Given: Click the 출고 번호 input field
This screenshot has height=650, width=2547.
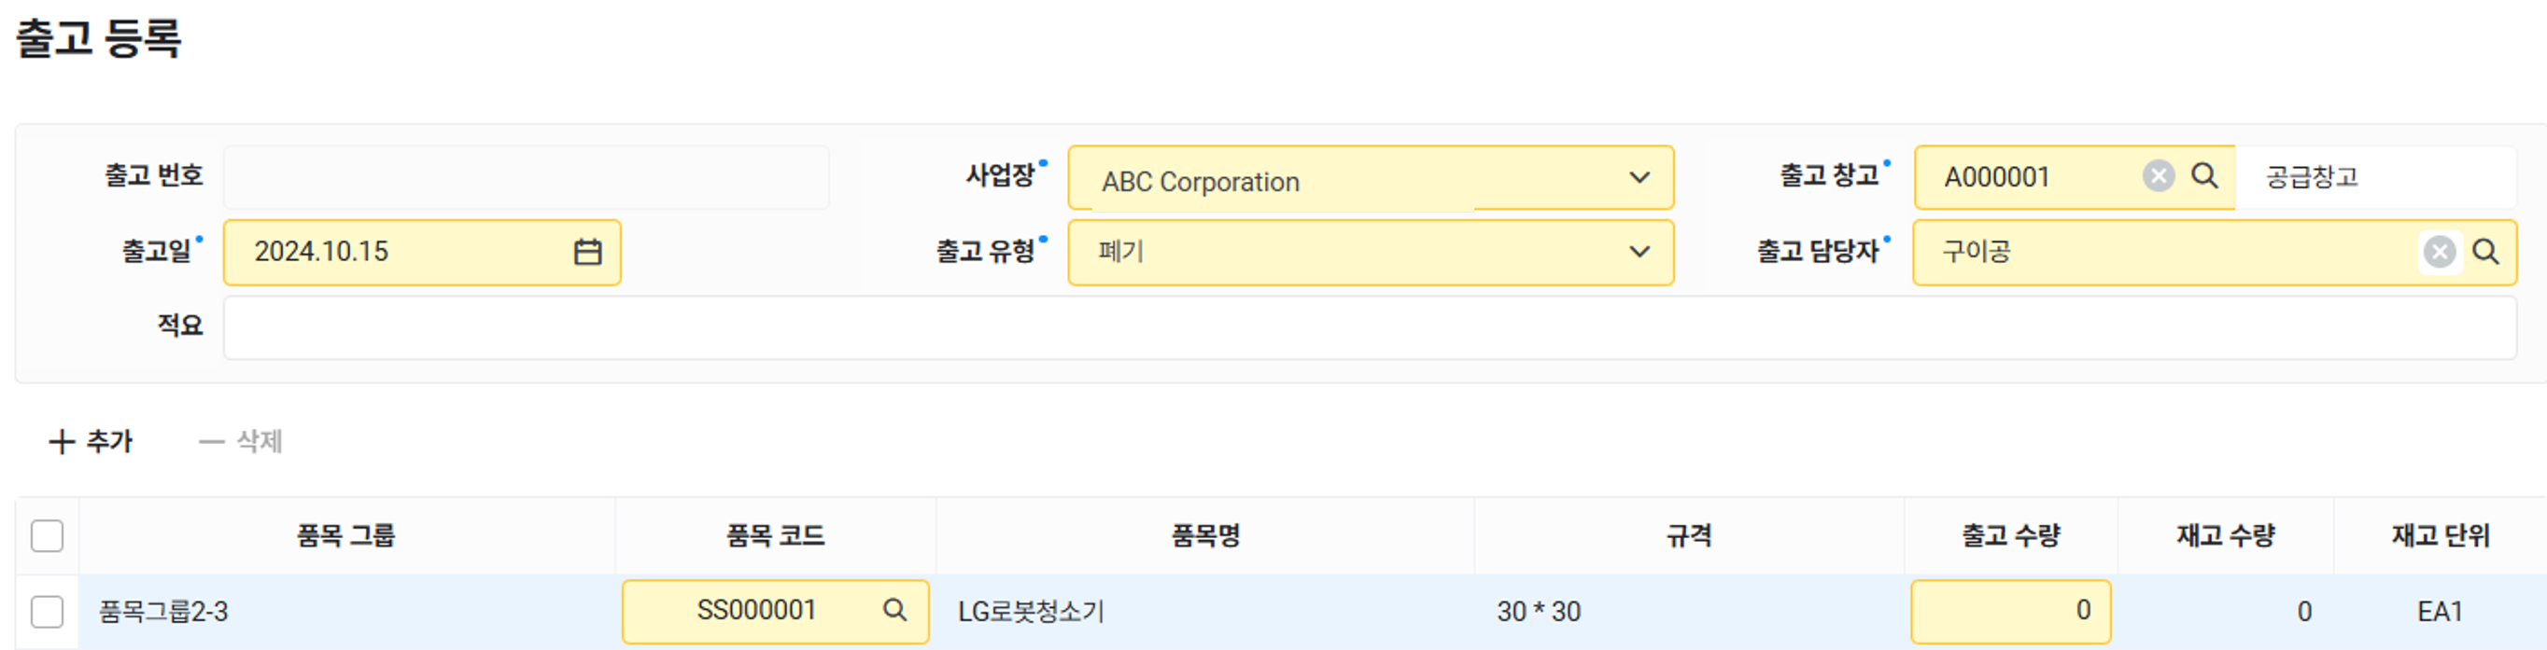Looking at the screenshot, I should coord(525,178).
